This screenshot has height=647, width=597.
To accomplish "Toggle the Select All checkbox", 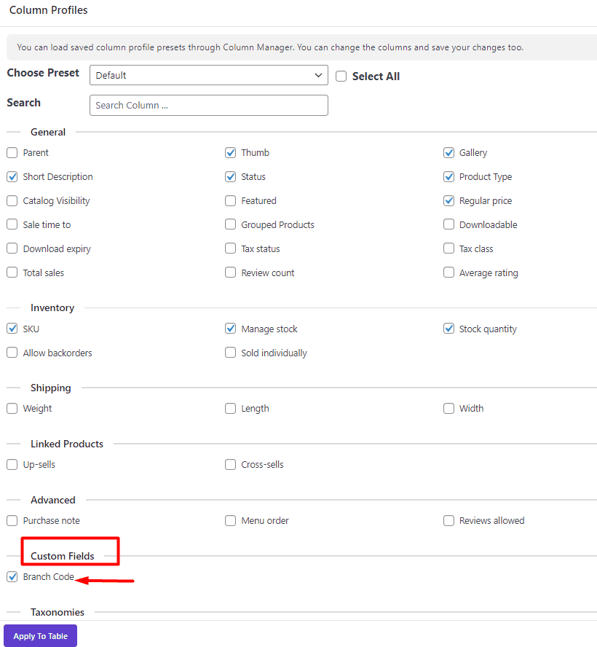I will (x=341, y=76).
